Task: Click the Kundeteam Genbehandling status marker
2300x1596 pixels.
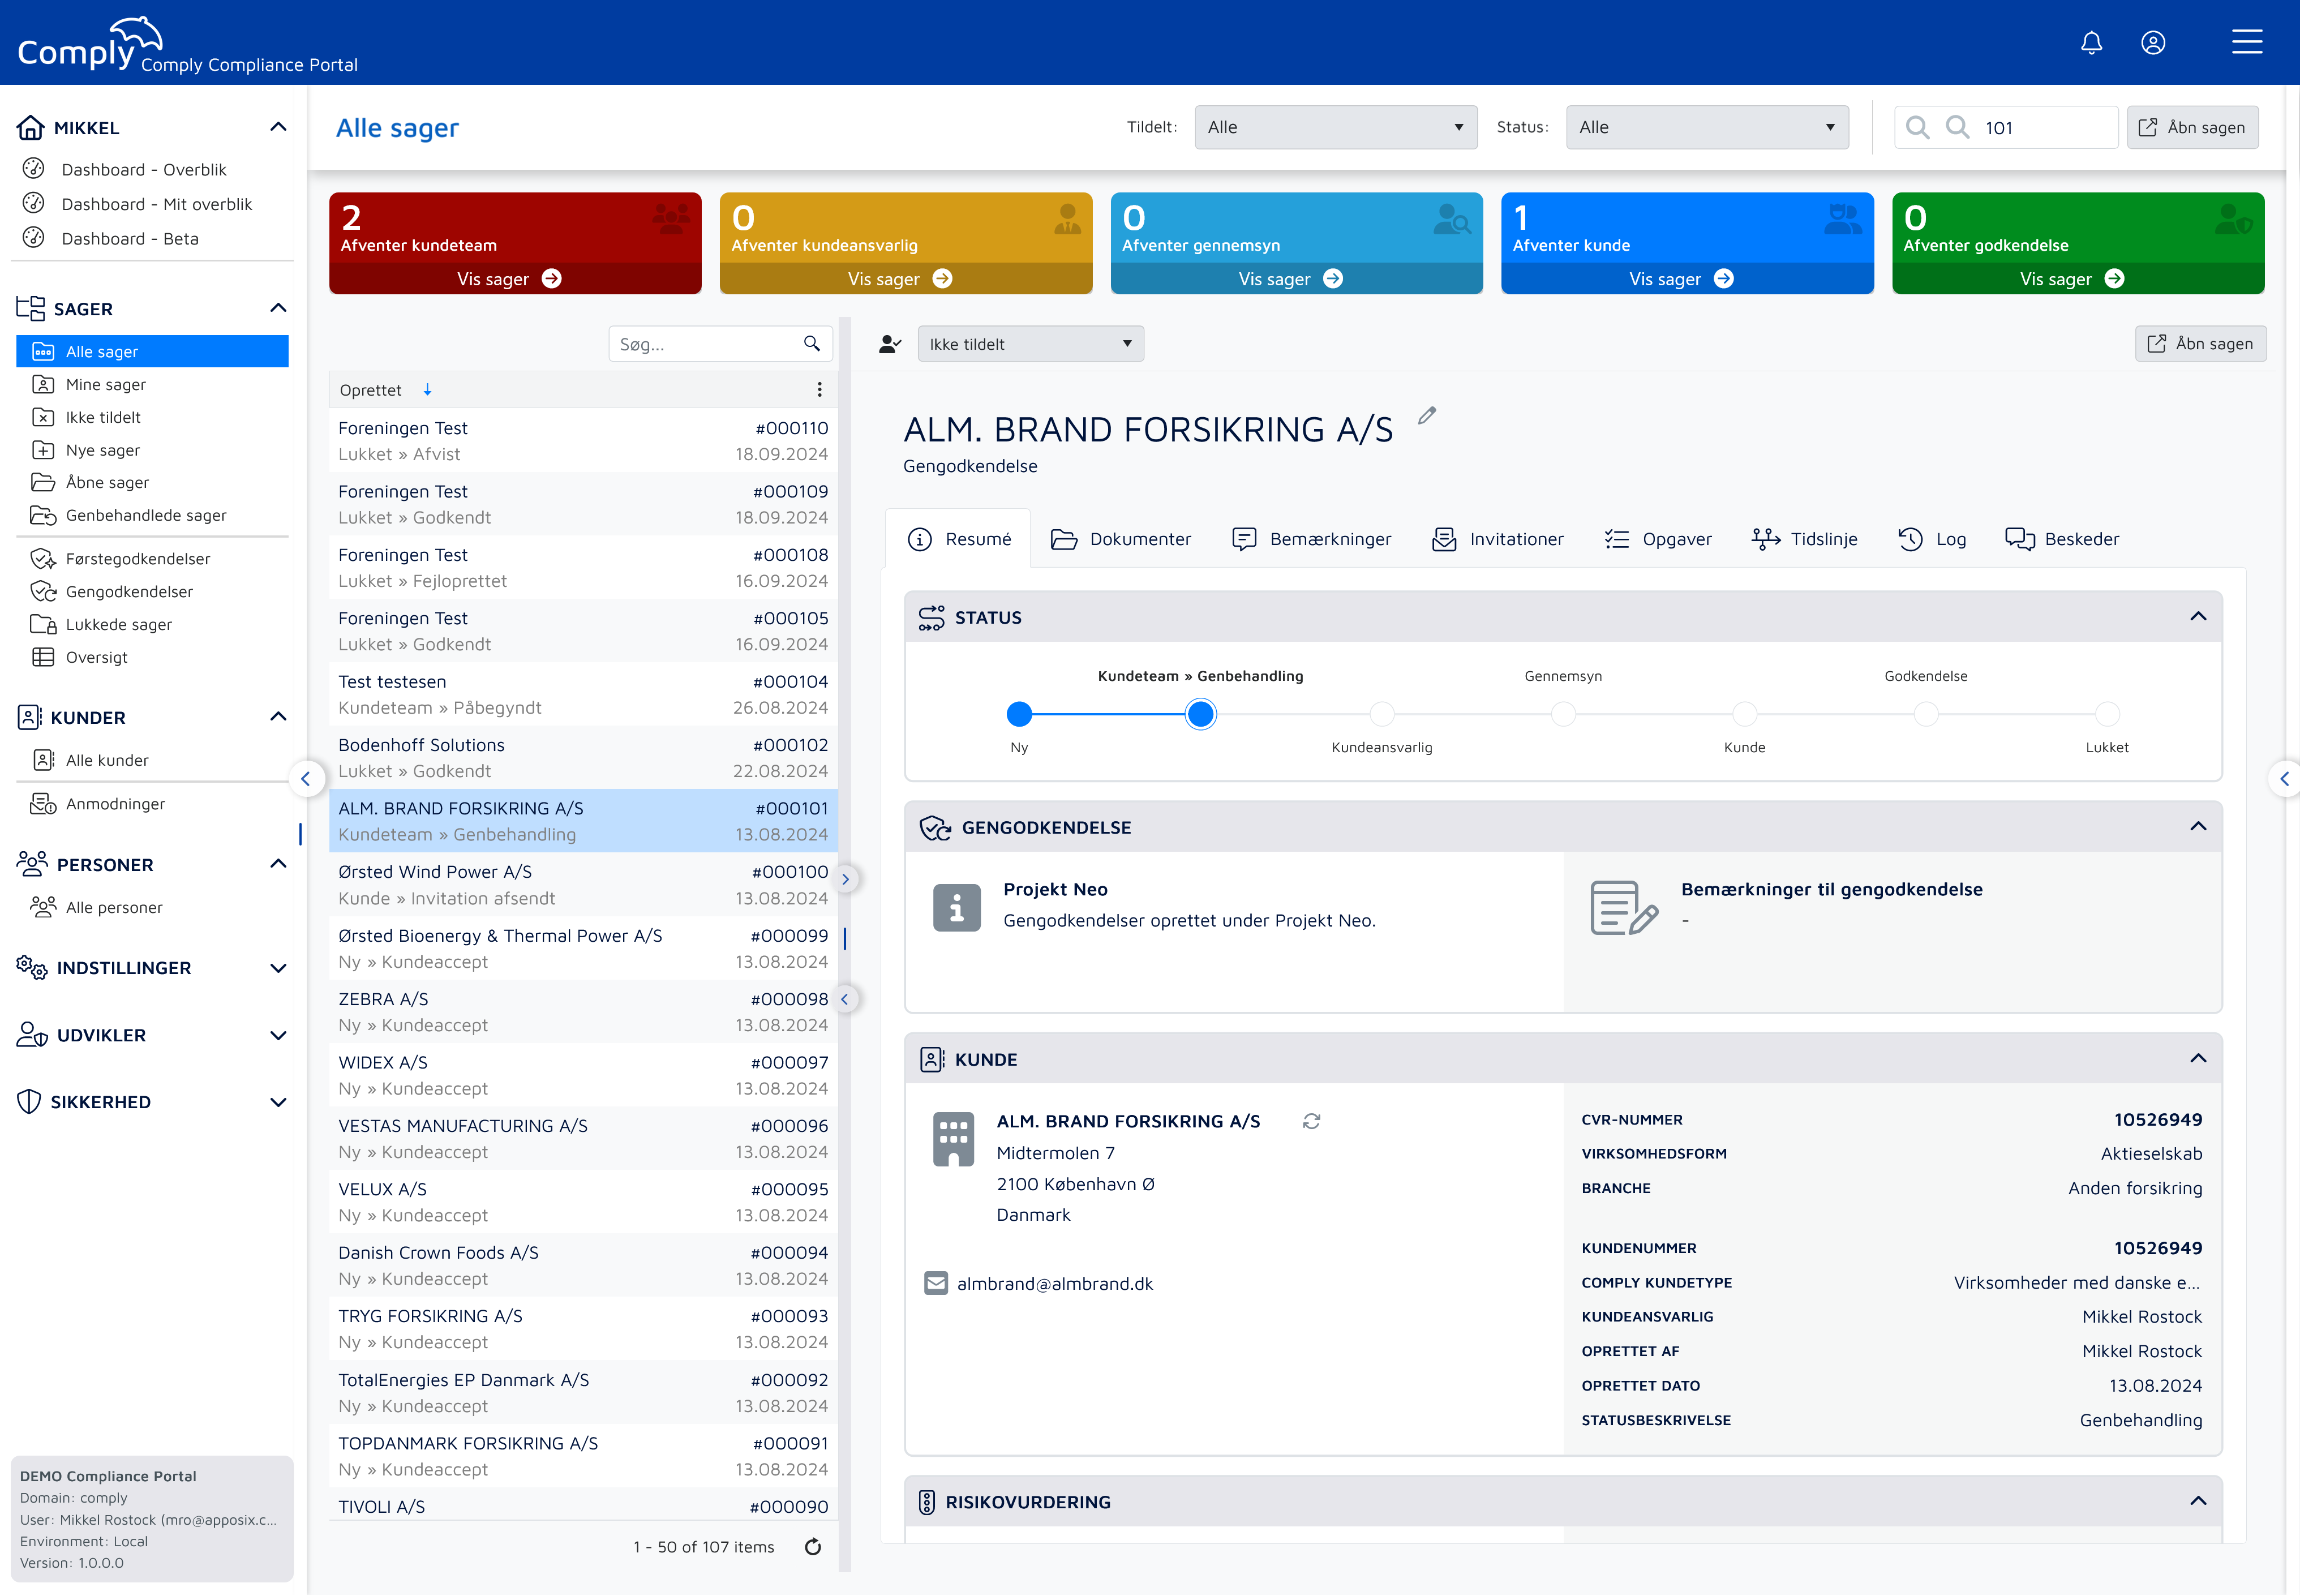Action: pos(1200,714)
